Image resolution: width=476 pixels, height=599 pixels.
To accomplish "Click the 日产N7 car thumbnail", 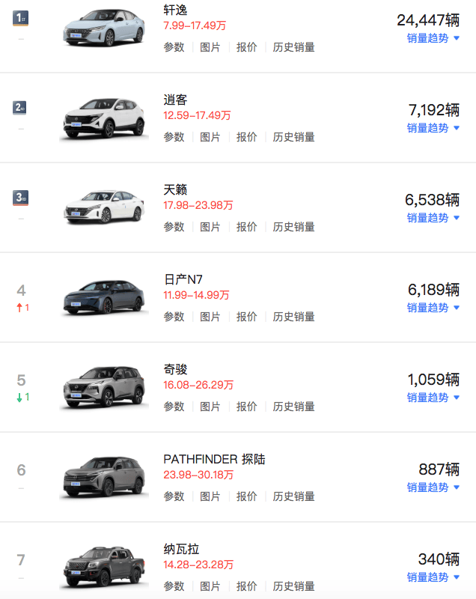I will [x=104, y=297].
